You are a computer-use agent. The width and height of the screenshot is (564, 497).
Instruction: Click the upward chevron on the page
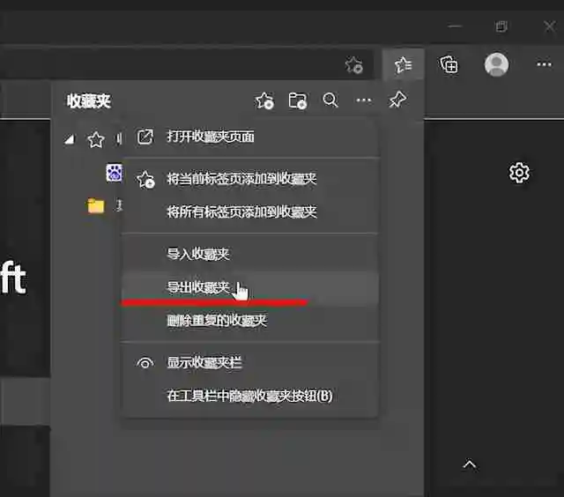click(470, 464)
